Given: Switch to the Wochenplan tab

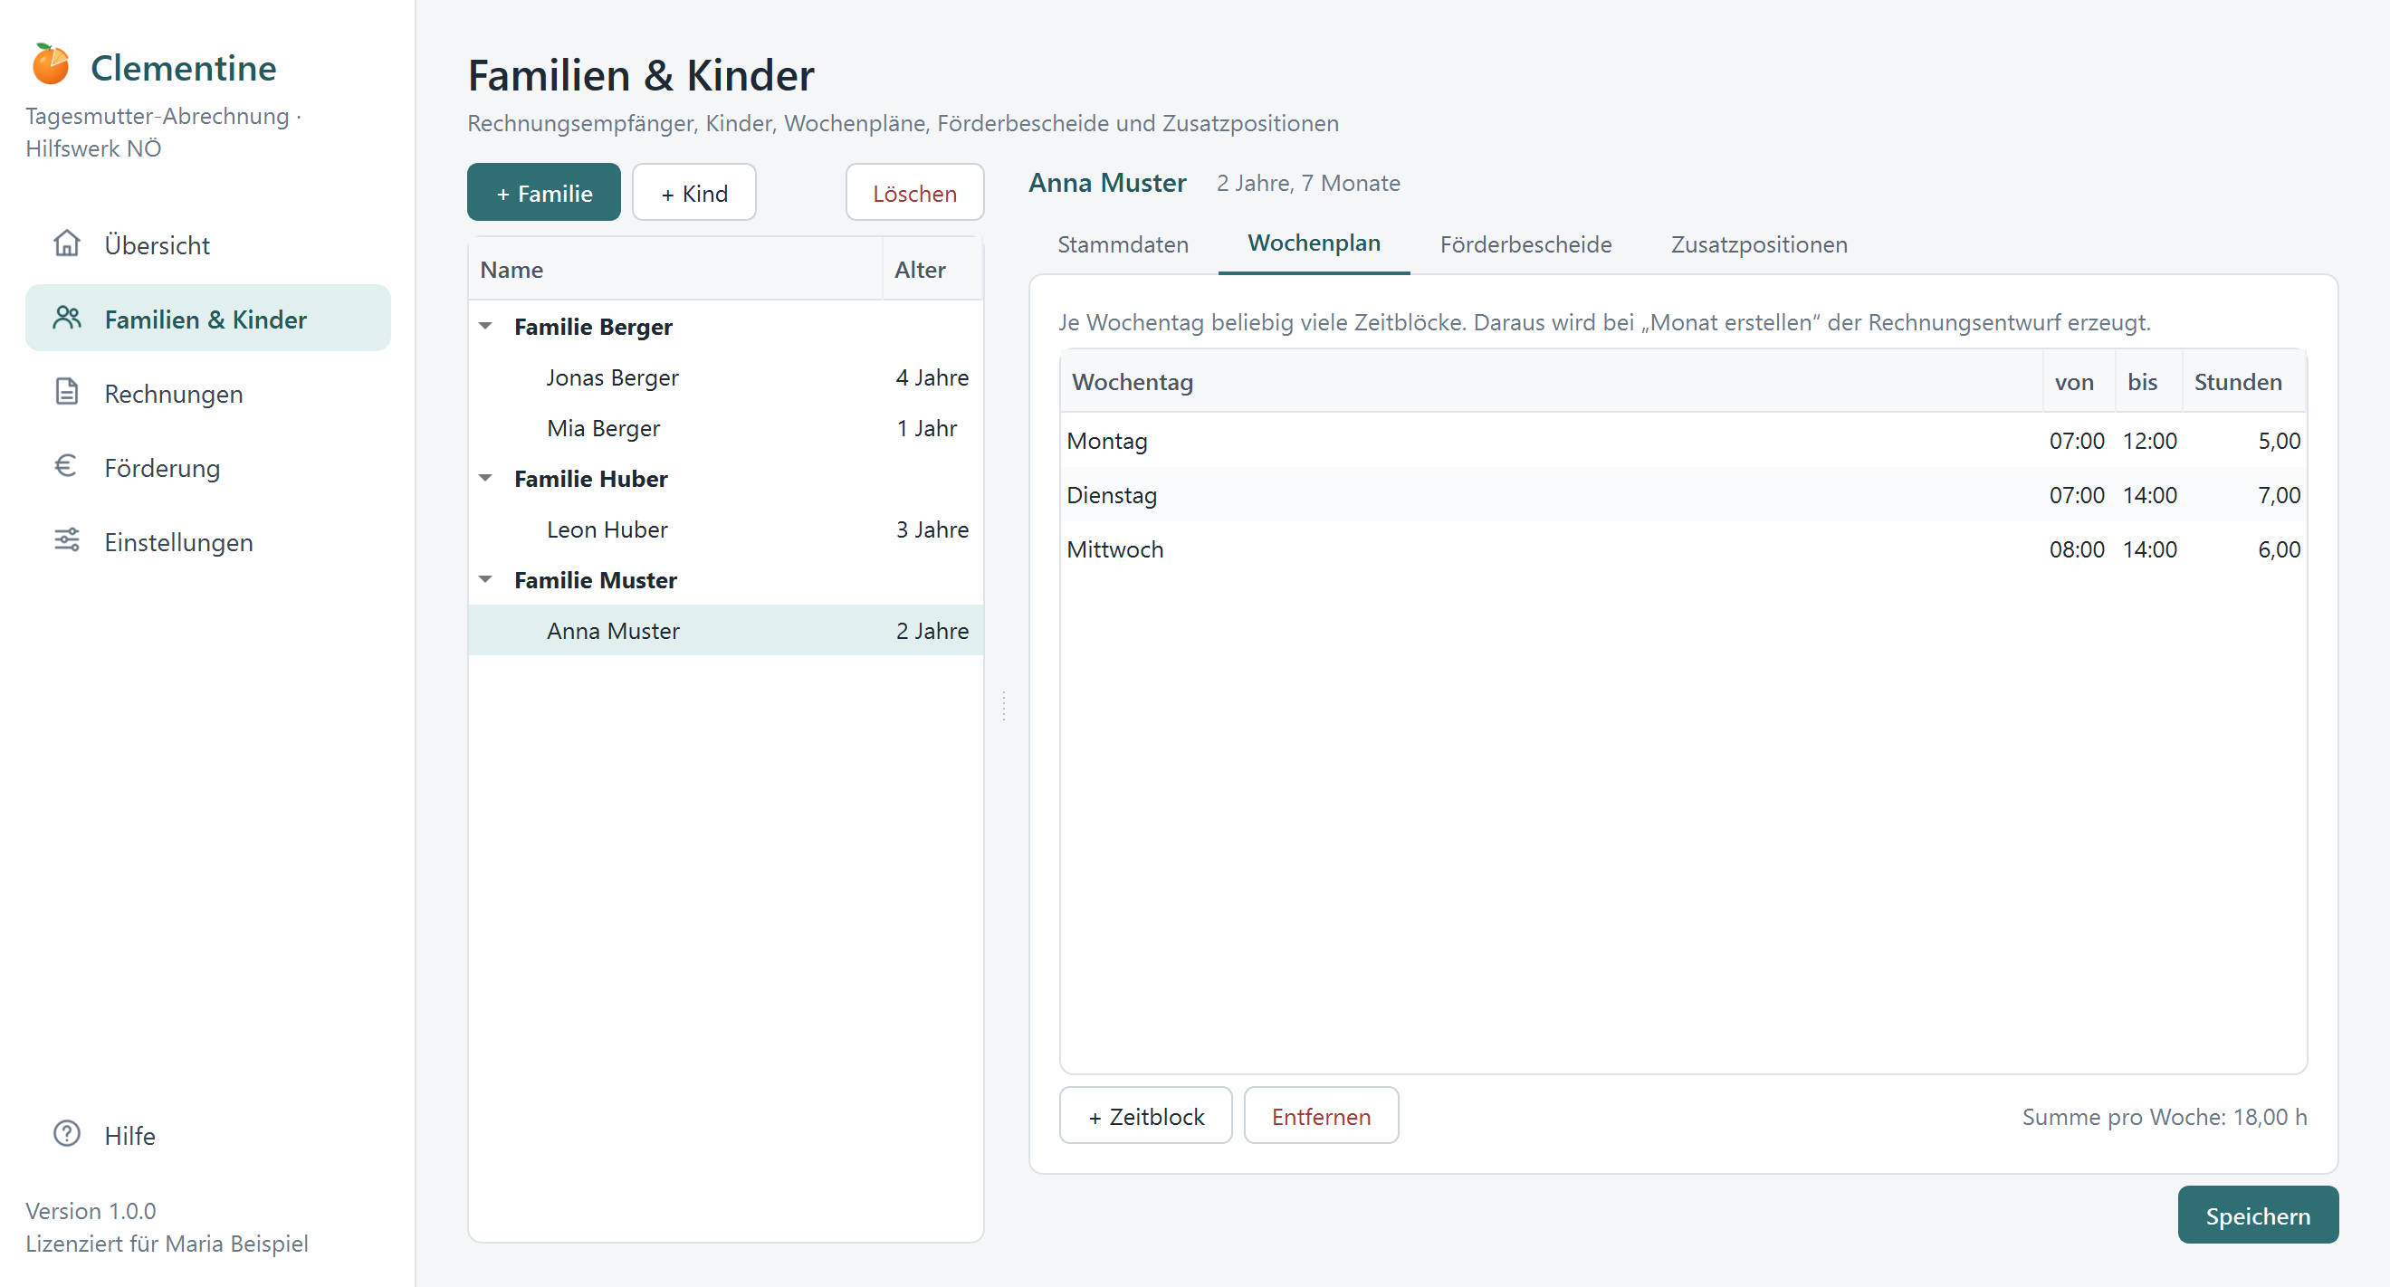Looking at the screenshot, I should pos(1314,243).
